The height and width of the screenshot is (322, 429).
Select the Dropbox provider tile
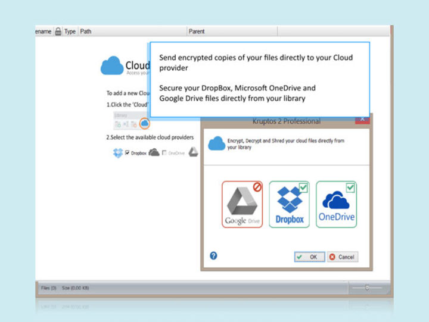(x=289, y=205)
